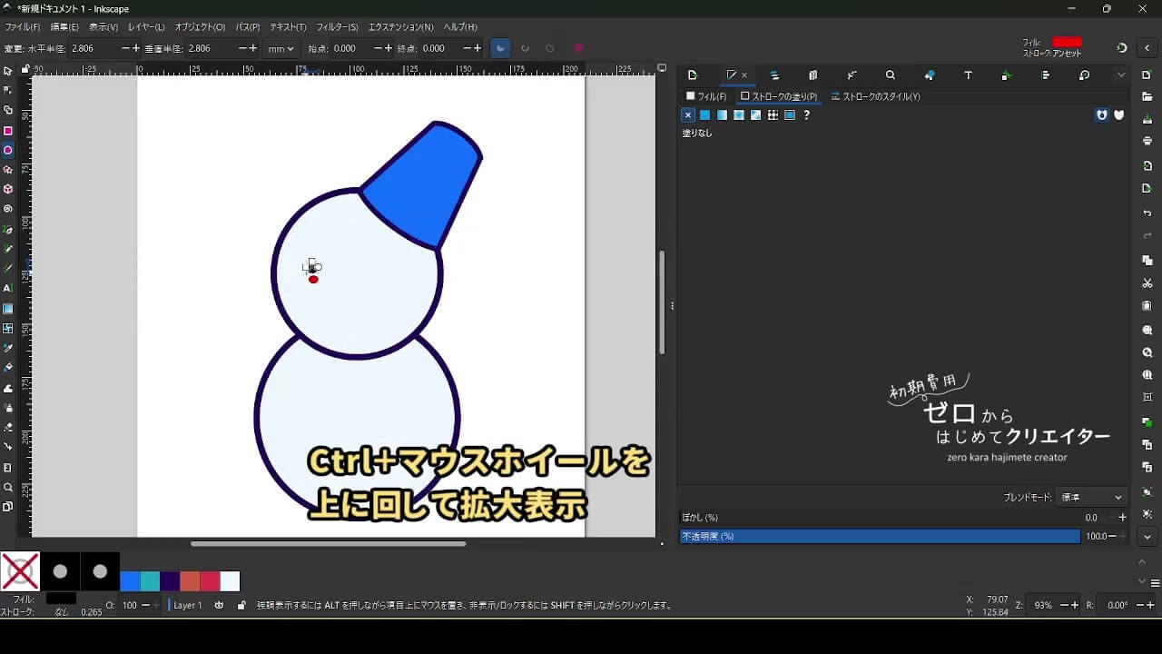The image size is (1162, 654).
Task: Click the linear gradient paint icon
Action: coord(722,115)
